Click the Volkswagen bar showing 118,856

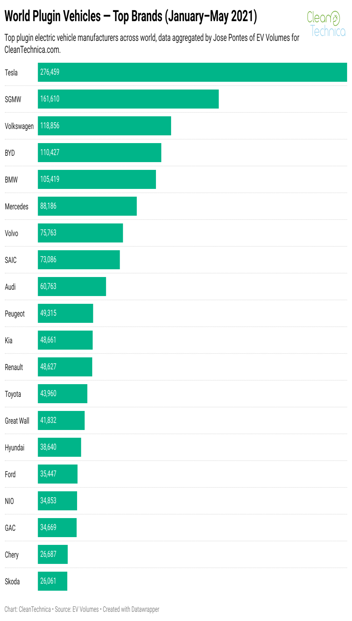click(105, 126)
